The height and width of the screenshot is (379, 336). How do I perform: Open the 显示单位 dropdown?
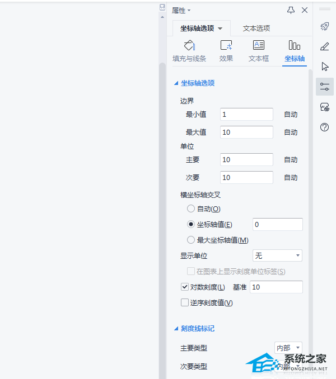click(x=277, y=255)
